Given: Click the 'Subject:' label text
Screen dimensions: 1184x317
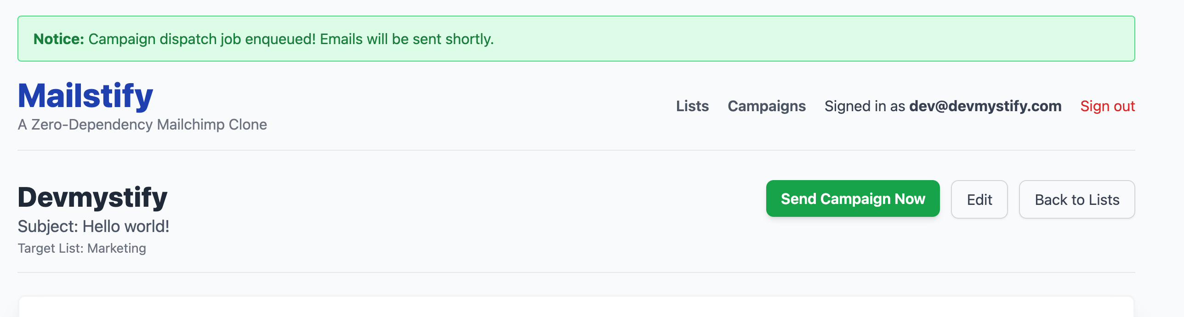Looking at the screenshot, I should pyautogui.click(x=48, y=226).
